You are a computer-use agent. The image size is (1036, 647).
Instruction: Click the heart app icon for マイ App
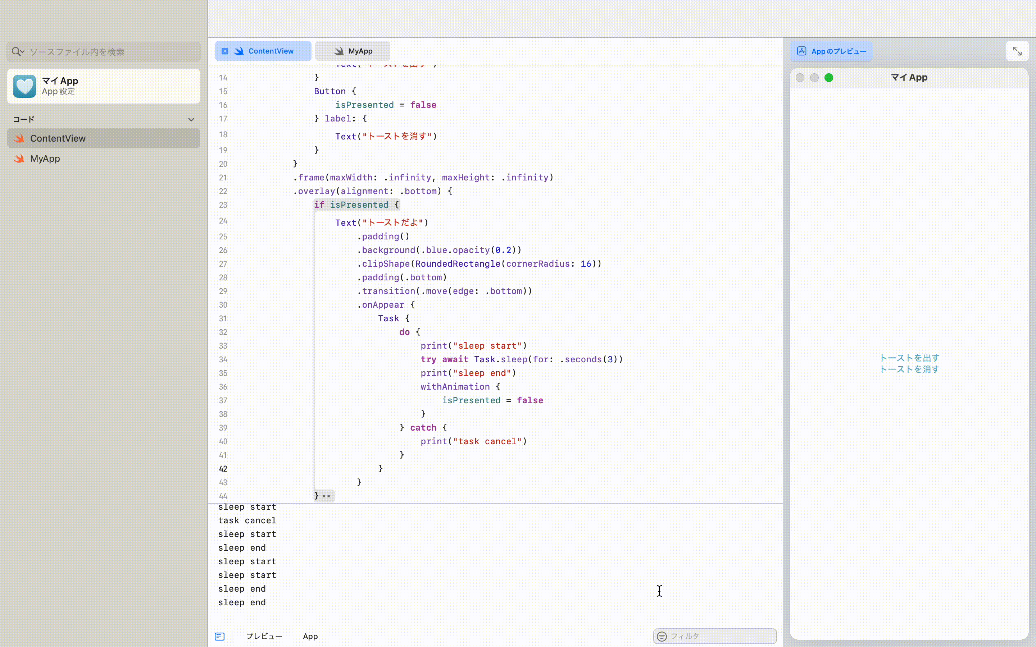24,86
